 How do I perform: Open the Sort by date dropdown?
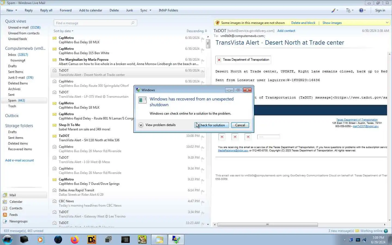(x=63, y=31)
